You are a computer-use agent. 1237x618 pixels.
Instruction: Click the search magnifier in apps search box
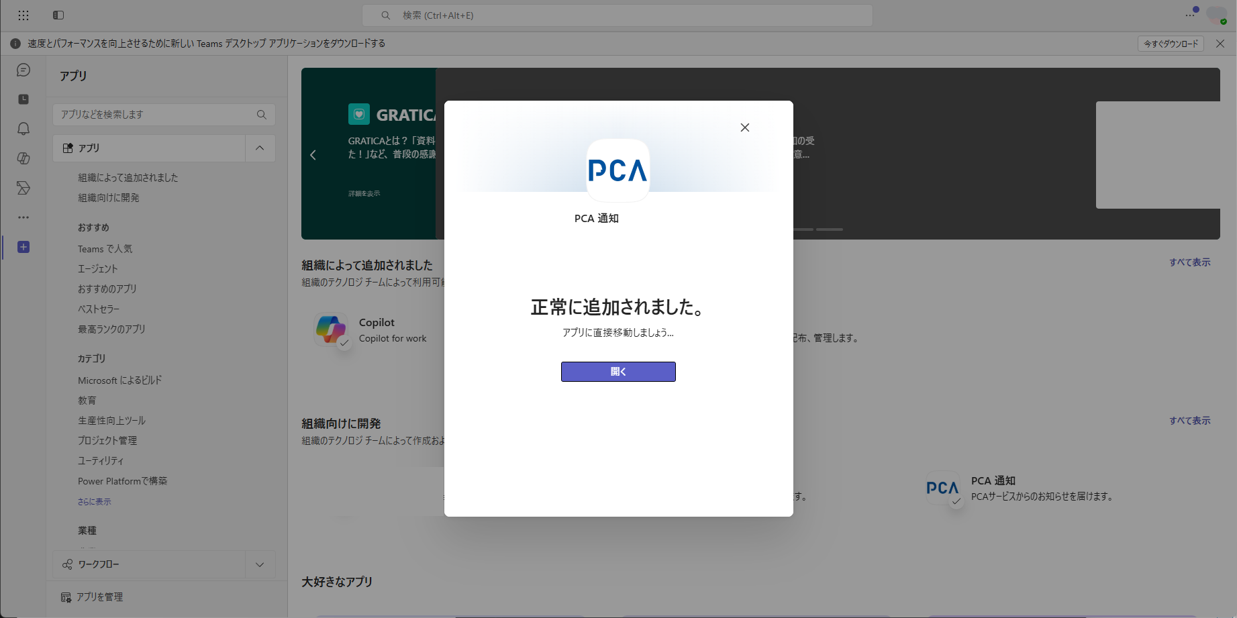point(262,115)
